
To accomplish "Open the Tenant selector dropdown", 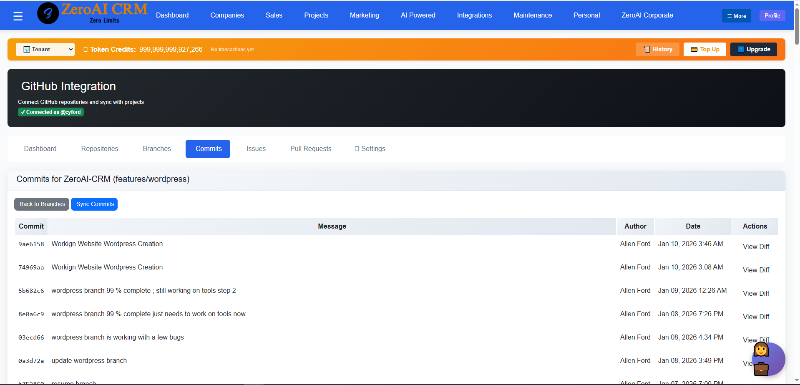I will coord(45,49).
